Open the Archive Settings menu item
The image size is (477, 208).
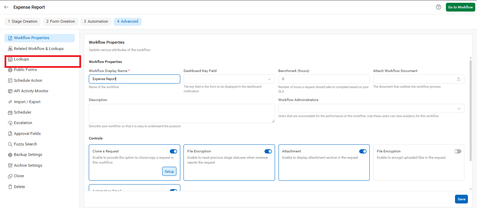coord(40,165)
